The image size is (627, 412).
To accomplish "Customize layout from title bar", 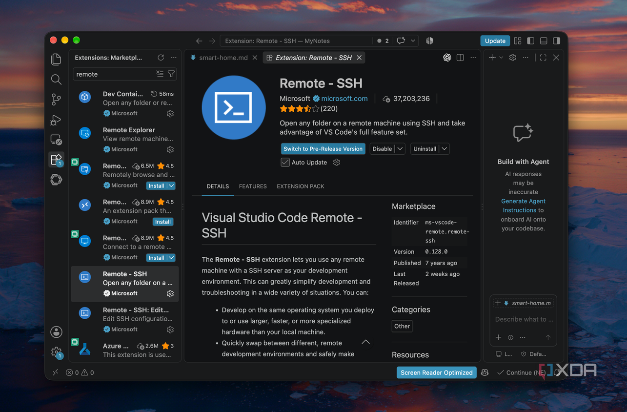I will 518,41.
